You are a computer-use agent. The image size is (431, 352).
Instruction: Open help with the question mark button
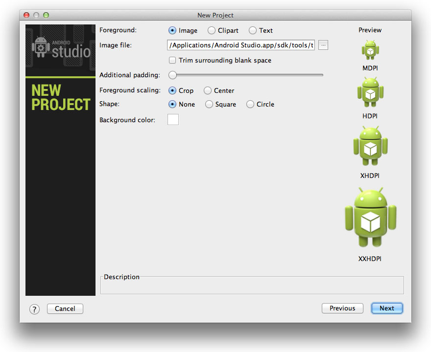34,309
